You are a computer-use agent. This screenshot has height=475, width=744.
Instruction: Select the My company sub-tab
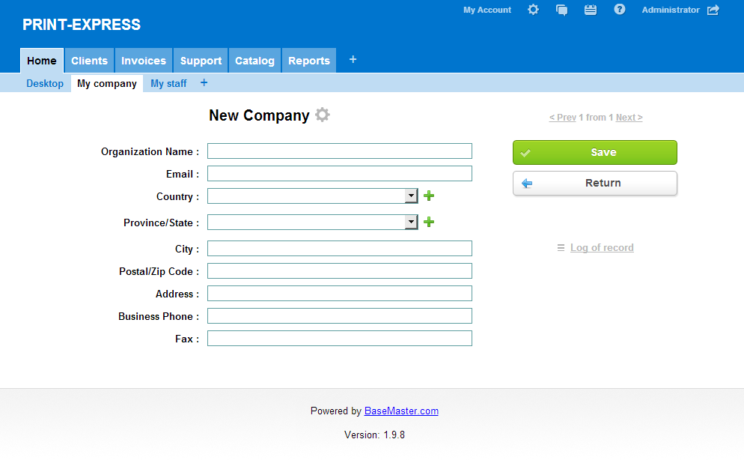click(x=107, y=84)
